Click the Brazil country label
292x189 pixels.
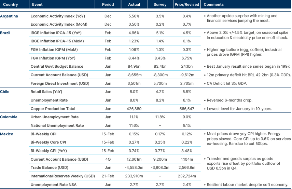pyautogui.click(x=5, y=33)
